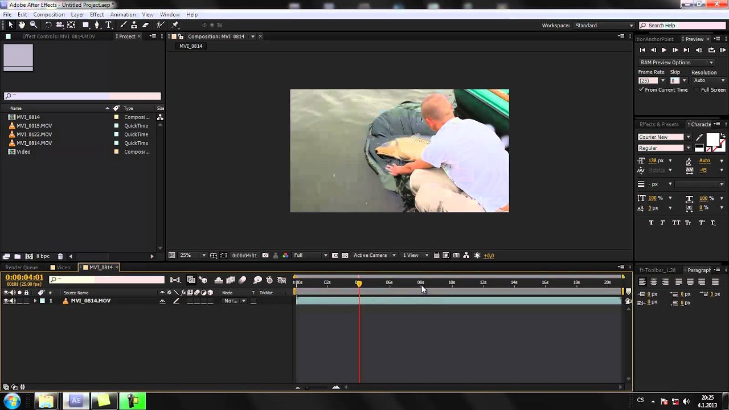This screenshot has width=729, height=410.
Task: Open layer blending Mode dropdown
Action: (235, 301)
